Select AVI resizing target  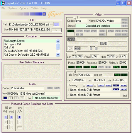click(89, 86)
